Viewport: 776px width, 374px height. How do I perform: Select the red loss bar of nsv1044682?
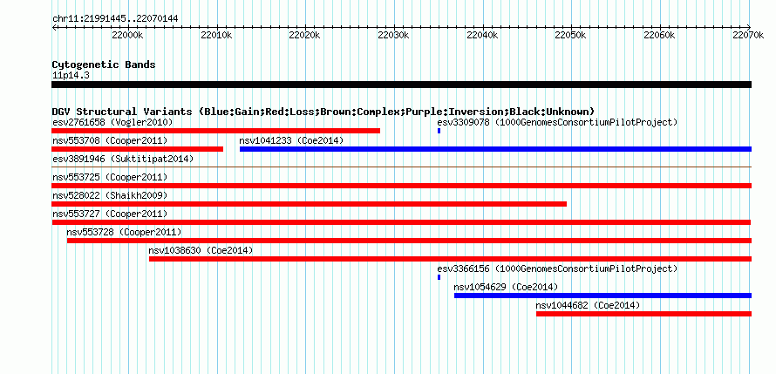point(643,314)
